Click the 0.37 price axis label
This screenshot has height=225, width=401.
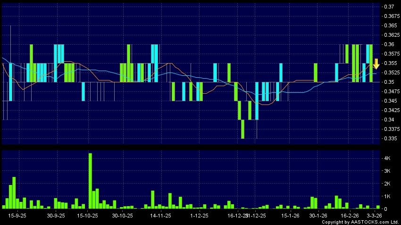click(x=390, y=7)
